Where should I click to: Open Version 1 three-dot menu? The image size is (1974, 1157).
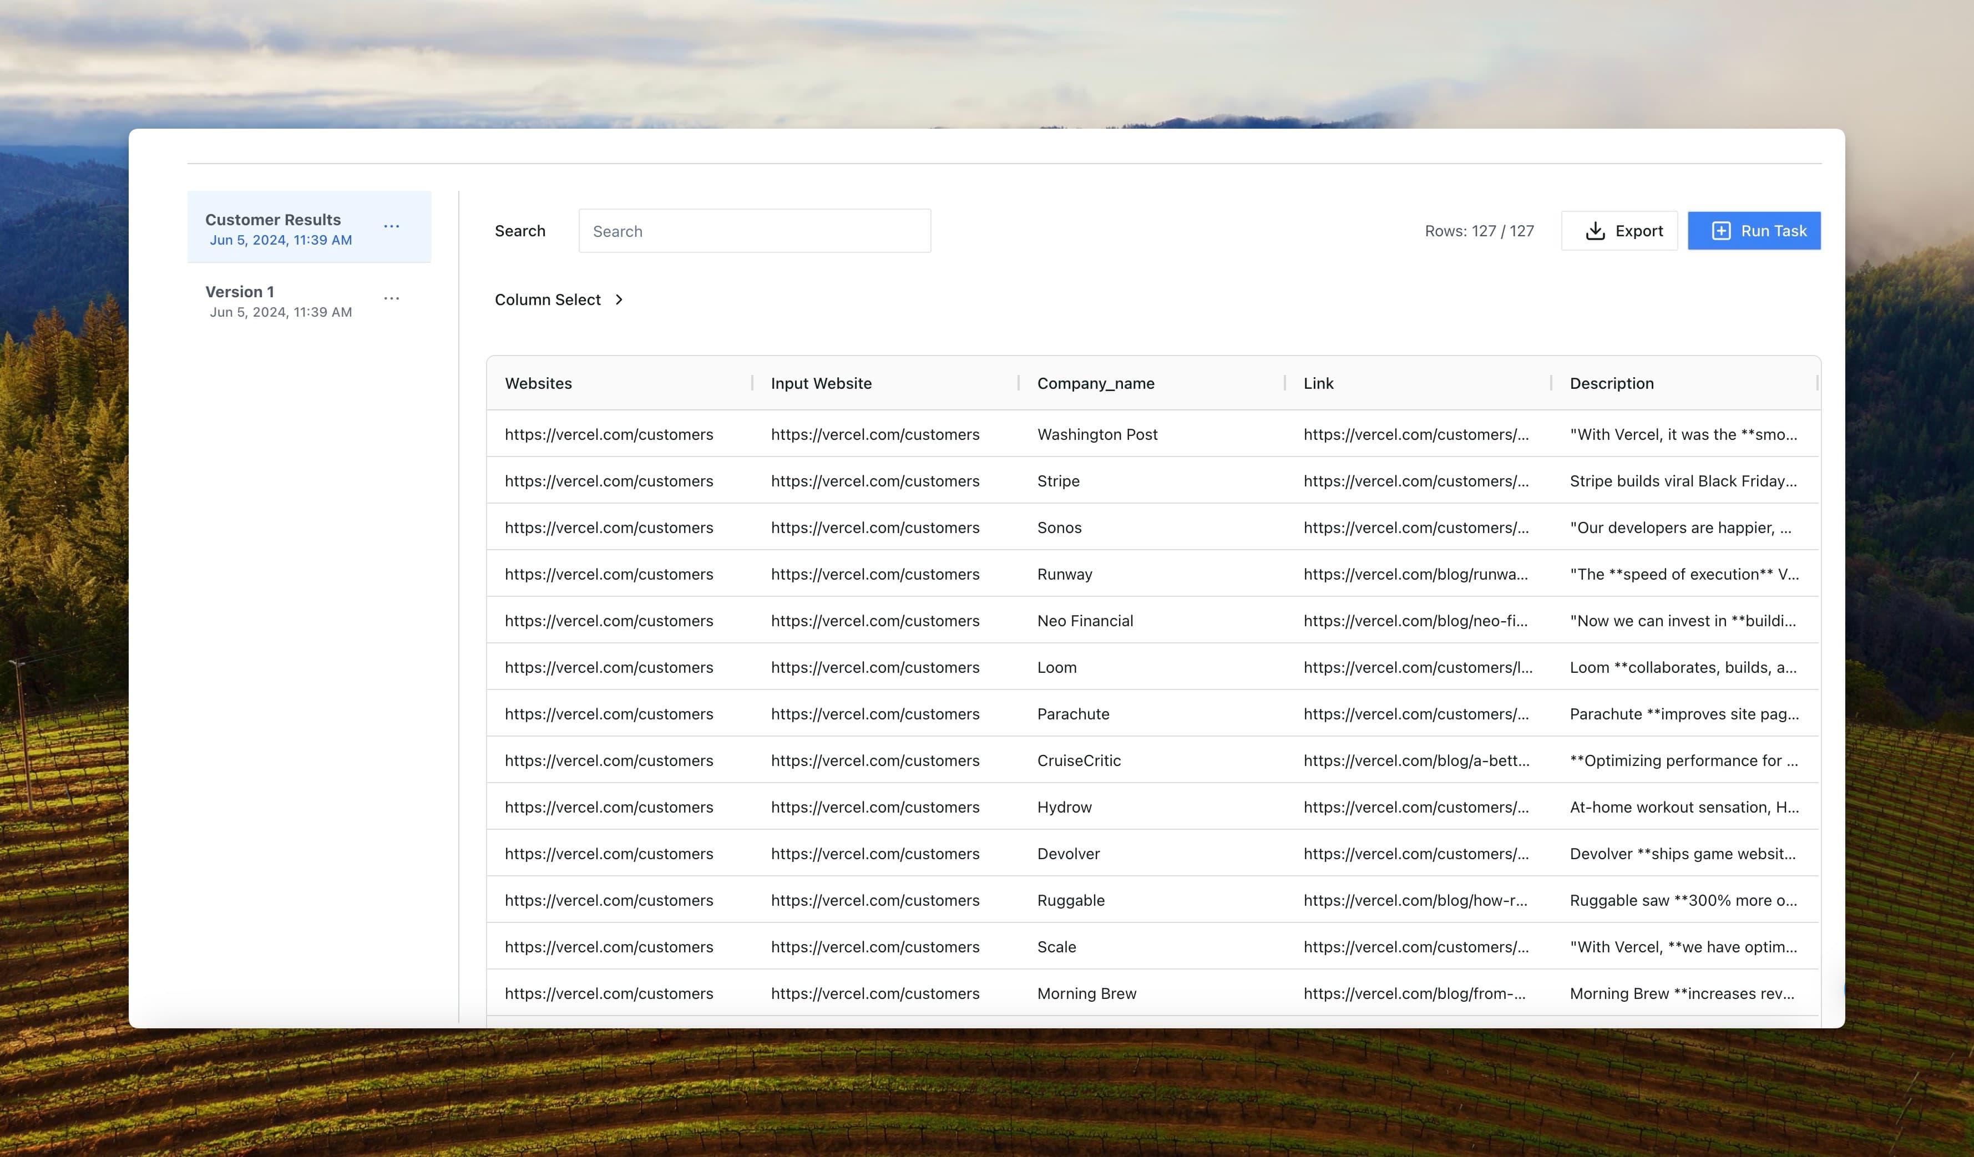392,298
